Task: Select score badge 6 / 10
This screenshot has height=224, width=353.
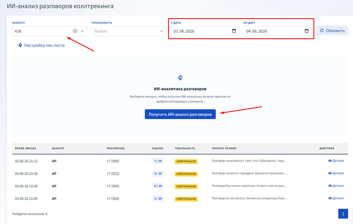Action: click(x=158, y=186)
